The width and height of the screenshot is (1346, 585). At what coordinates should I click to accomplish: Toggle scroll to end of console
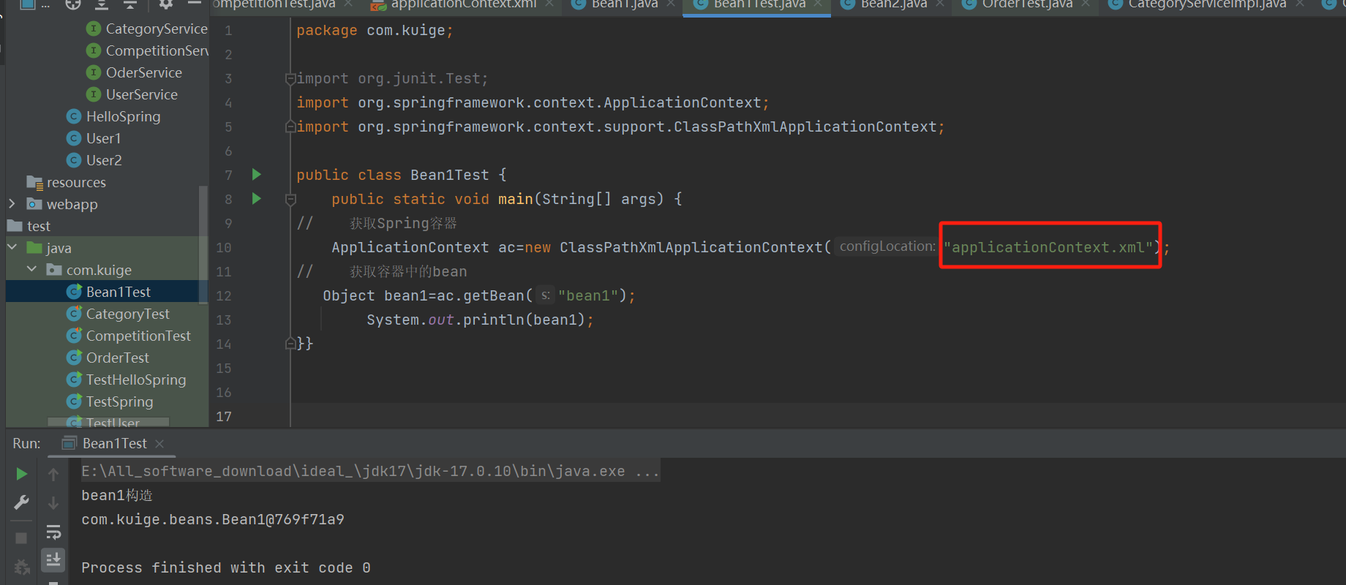click(x=53, y=560)
